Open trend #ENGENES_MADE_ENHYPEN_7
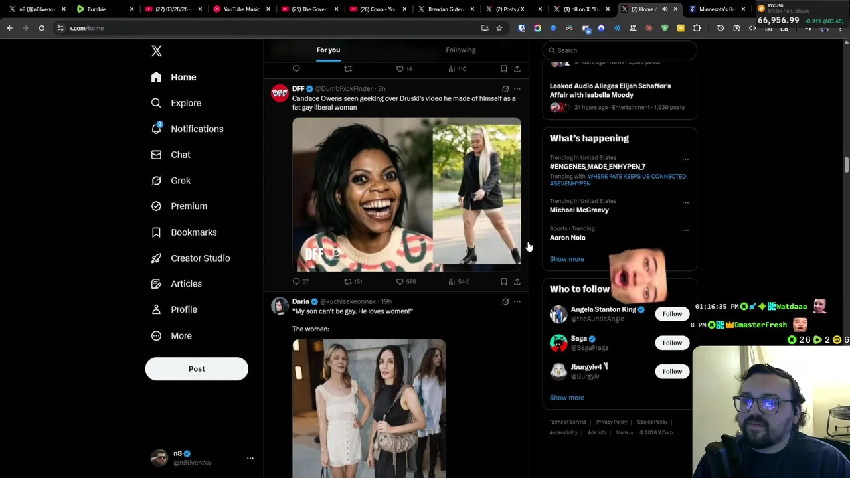 (x=597, y=167)
